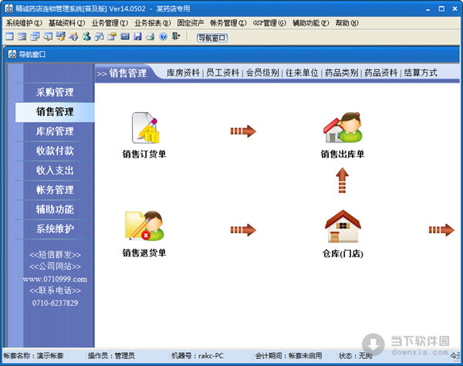Image resolution: width=463 pixels, height=366 pixels.
Task: Click the 导航窗口 toolbar button
Action: 212,38
